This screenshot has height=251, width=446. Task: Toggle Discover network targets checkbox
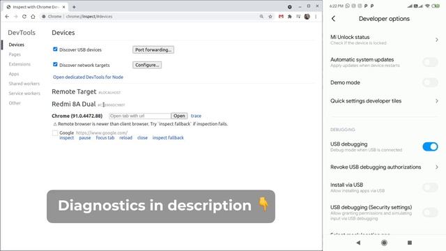click(55, 64)
